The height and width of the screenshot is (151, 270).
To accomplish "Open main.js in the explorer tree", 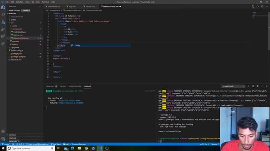I will [15, 44].
